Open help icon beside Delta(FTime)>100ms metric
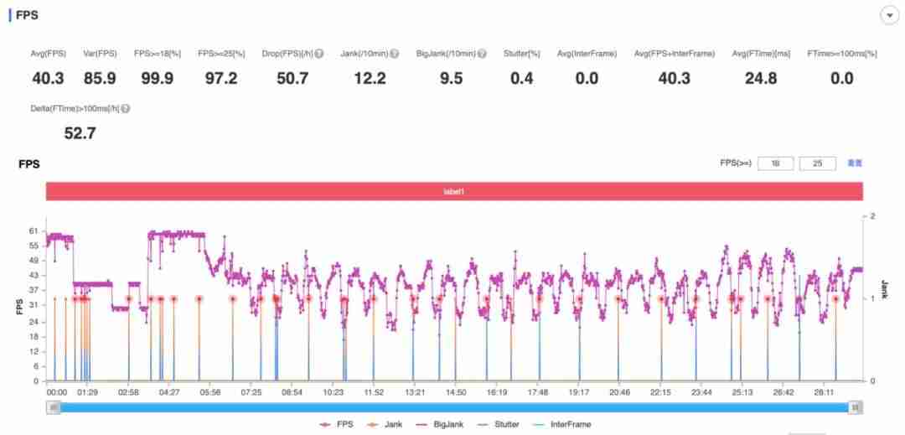Image resolution: width=905 pixels, height=435 pixels. point(125,108)
